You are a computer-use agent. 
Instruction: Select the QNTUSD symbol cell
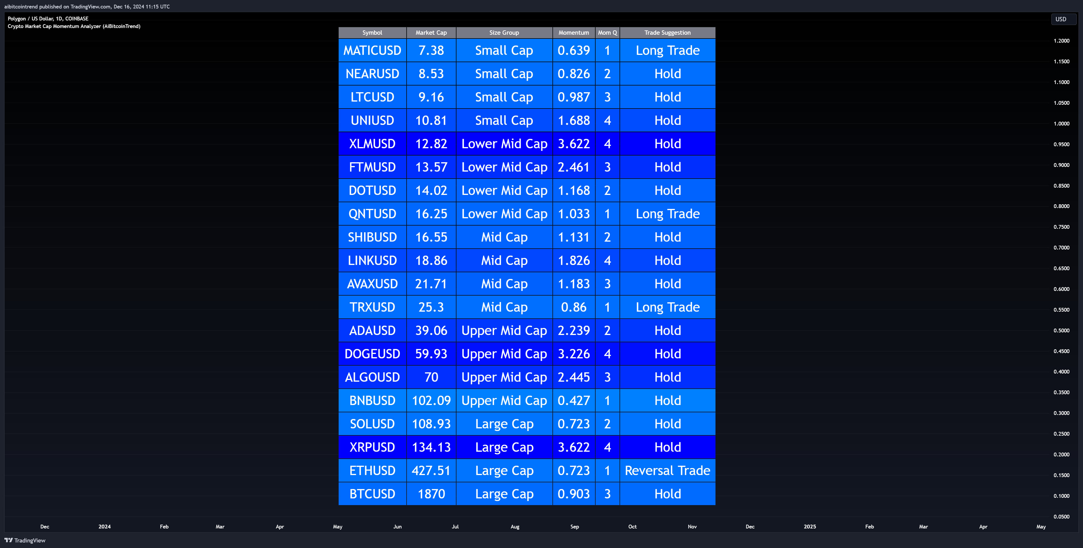[372, 214]
